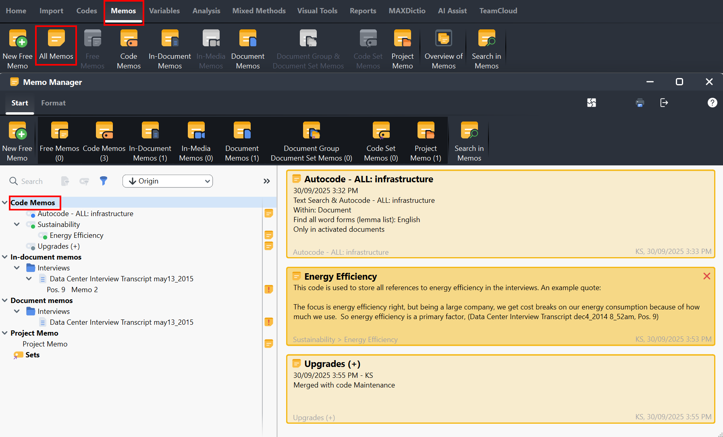Filter by Free Memos (0)
Viewport: 723px width, 437px height.
59,141
